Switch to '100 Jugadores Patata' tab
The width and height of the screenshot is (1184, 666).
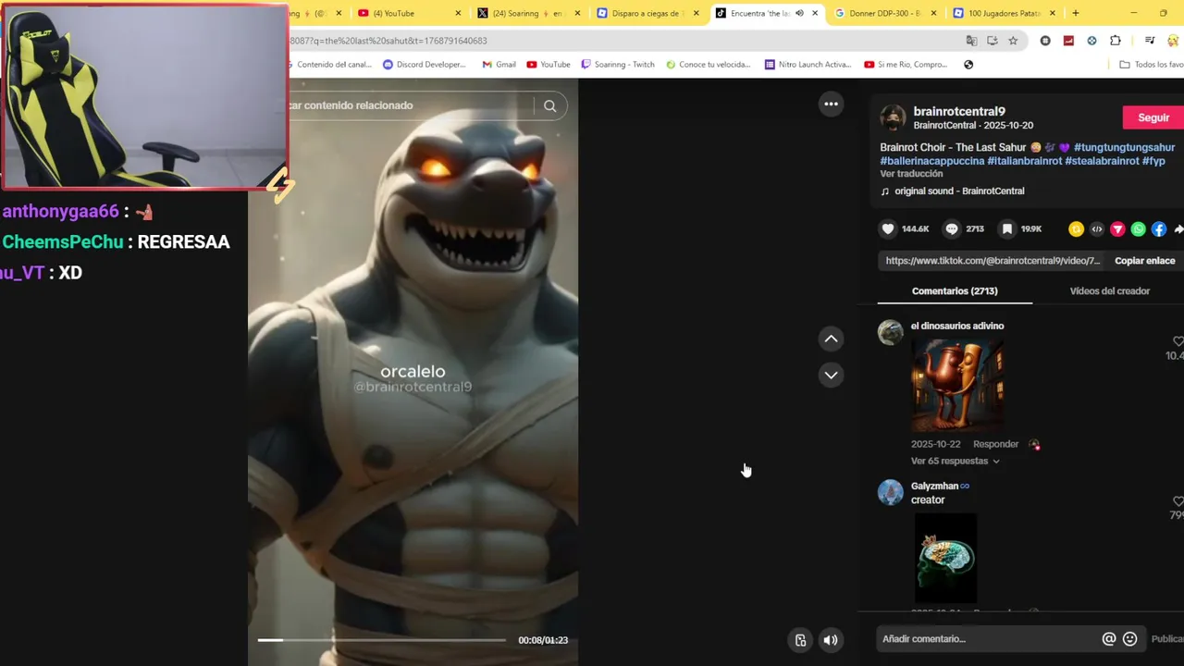[x=1005, y=13]
